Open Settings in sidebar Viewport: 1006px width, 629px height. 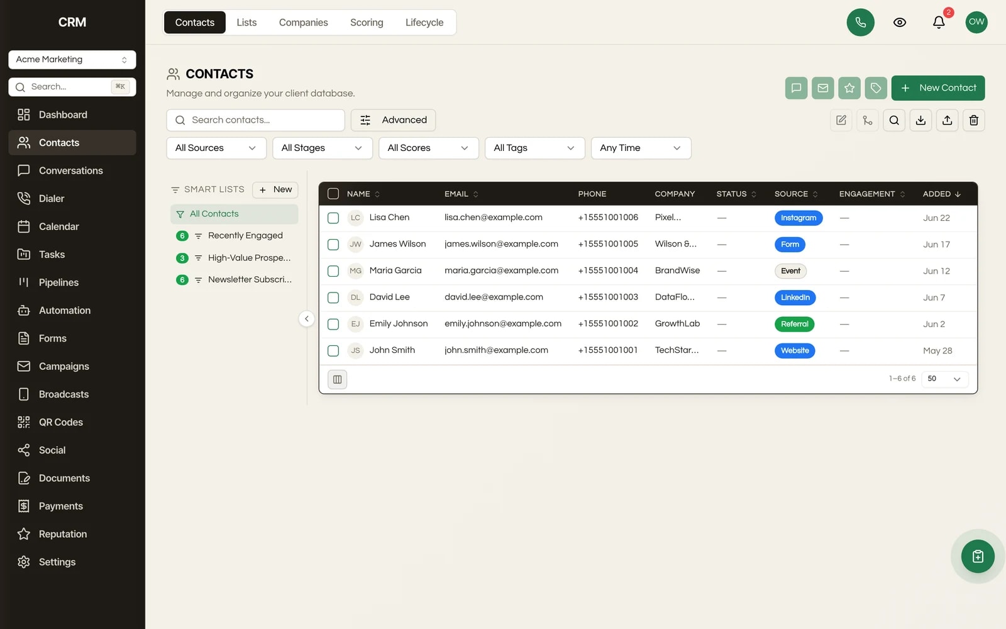(72, 562)
